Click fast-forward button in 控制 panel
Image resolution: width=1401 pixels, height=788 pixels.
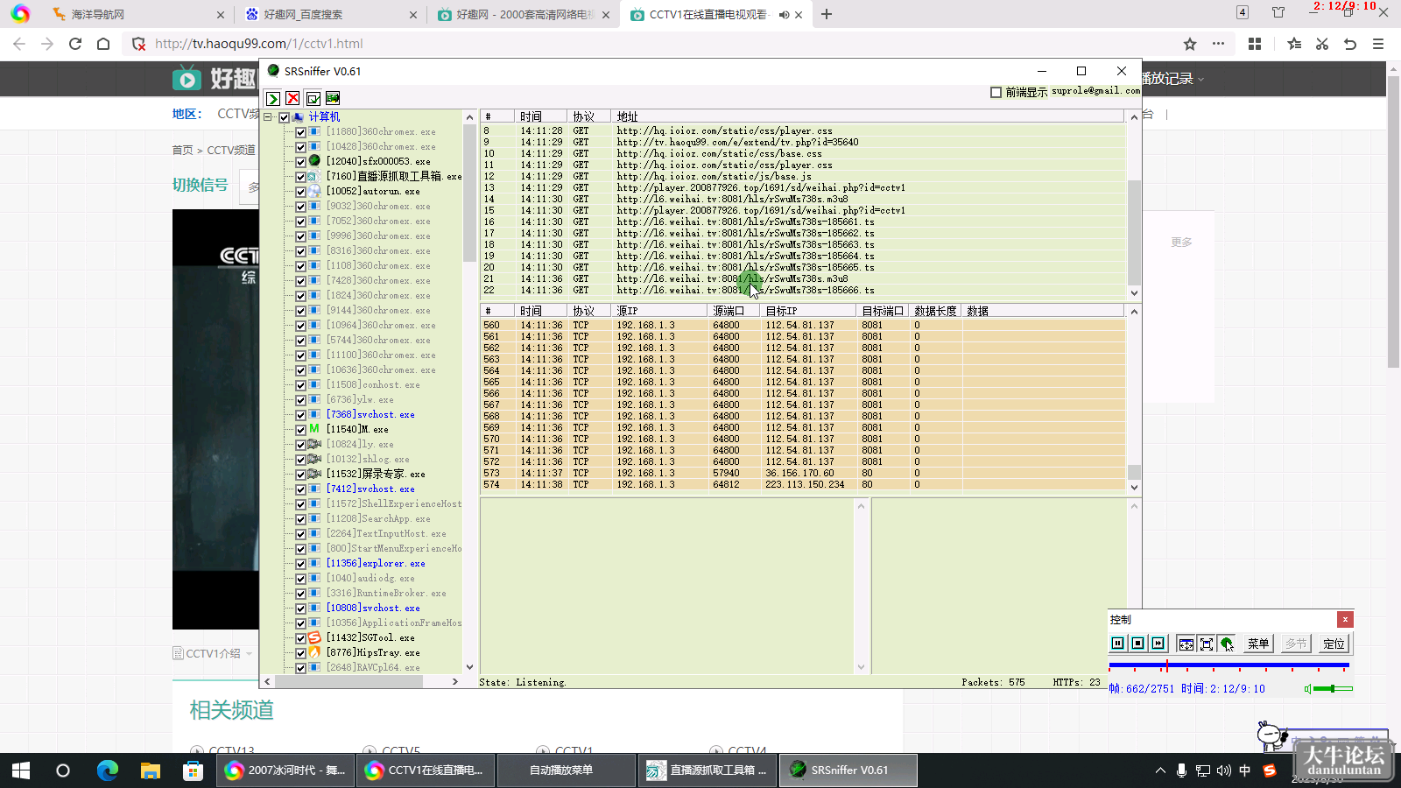pyautogui.click(x=1158, y=644)
